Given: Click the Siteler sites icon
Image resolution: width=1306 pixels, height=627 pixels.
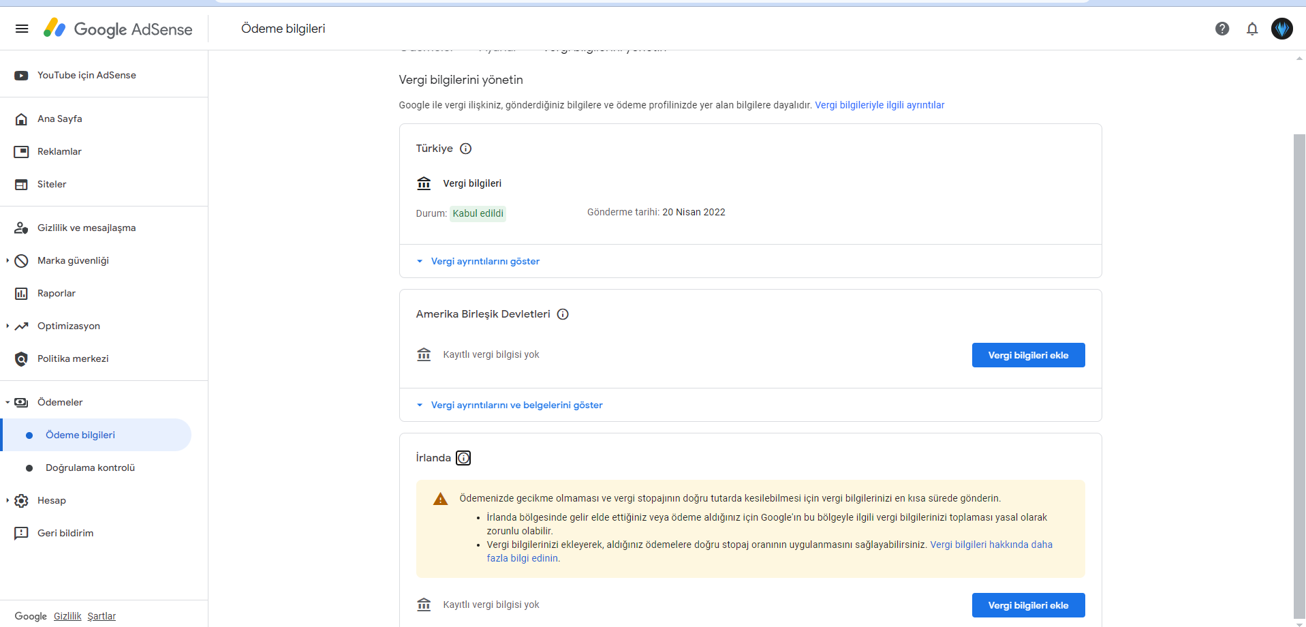Looking at the screenshot, I should 22,185.
